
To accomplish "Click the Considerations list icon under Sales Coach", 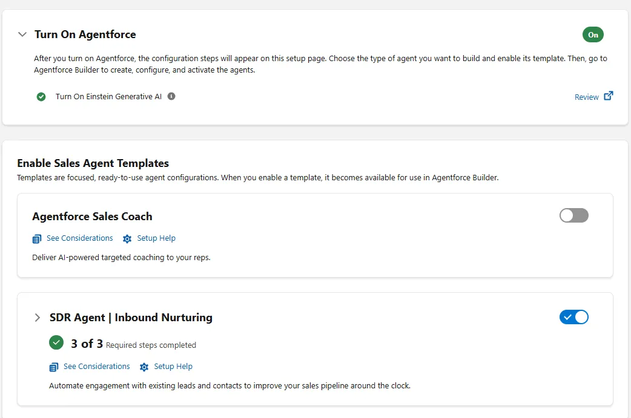I will tap(37, 239).
